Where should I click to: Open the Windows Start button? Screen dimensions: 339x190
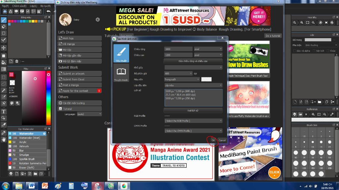click(5, 186)
